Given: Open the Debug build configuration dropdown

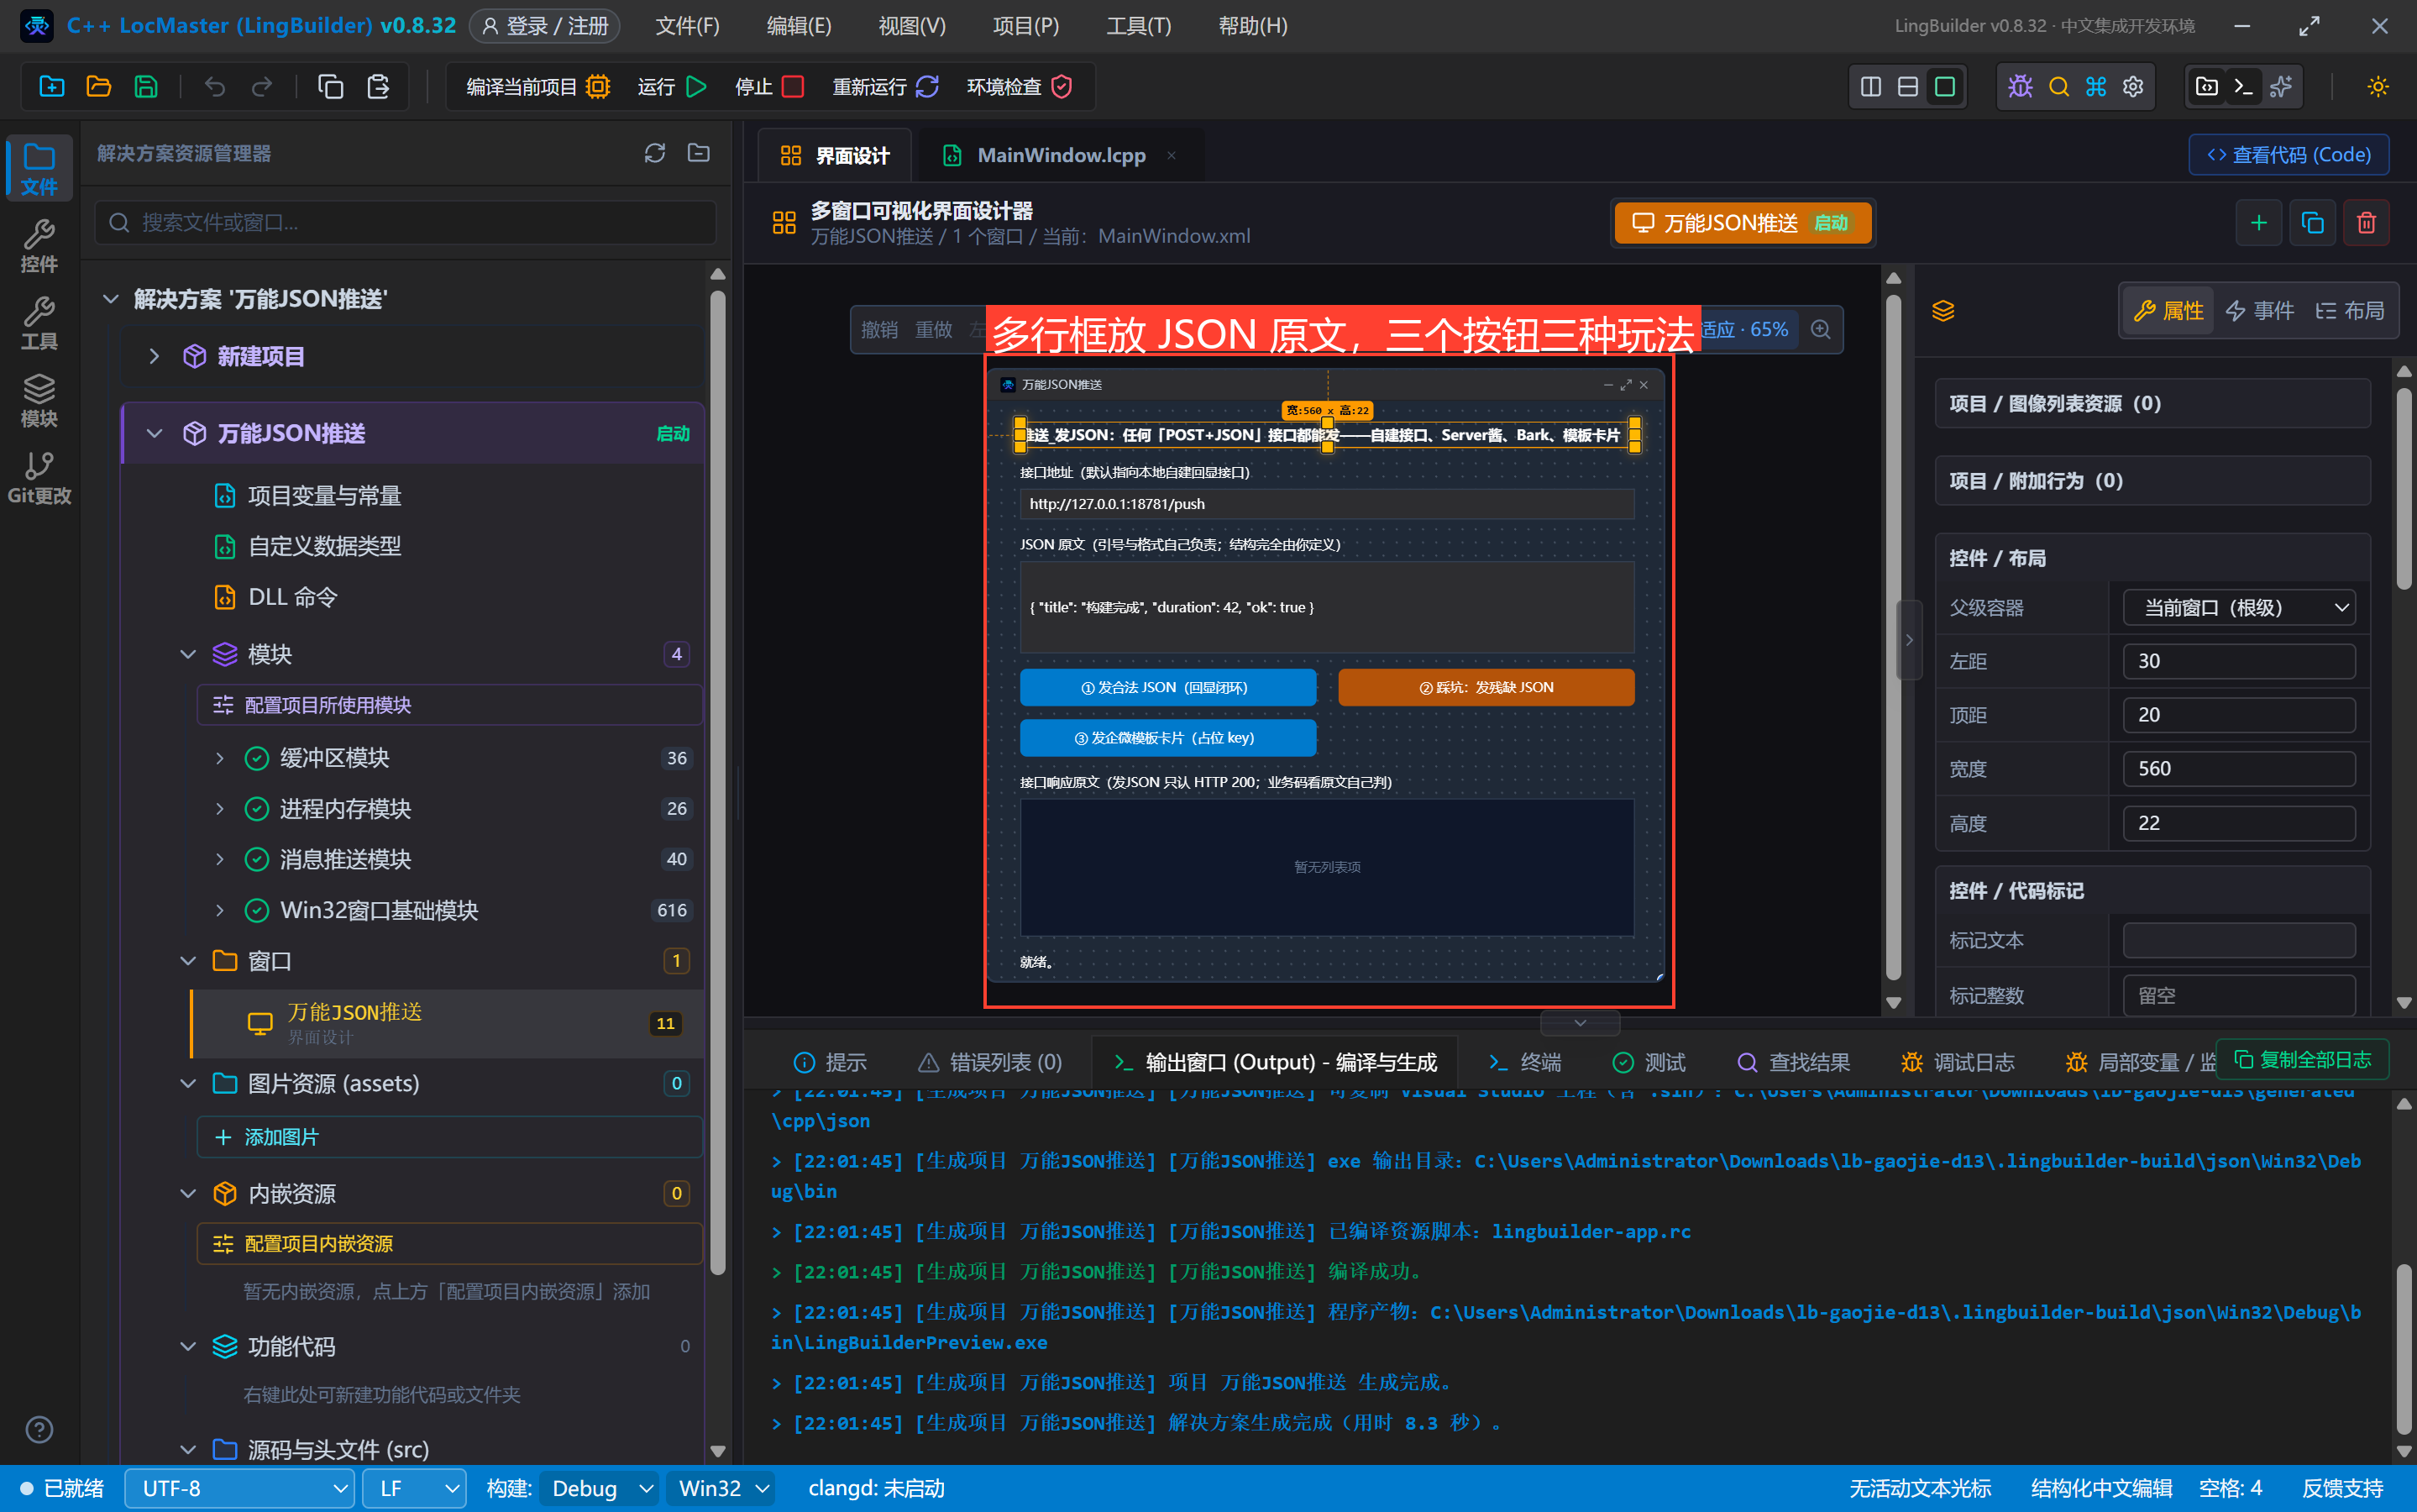Looking at the screenshot, I should [598, 1488].
